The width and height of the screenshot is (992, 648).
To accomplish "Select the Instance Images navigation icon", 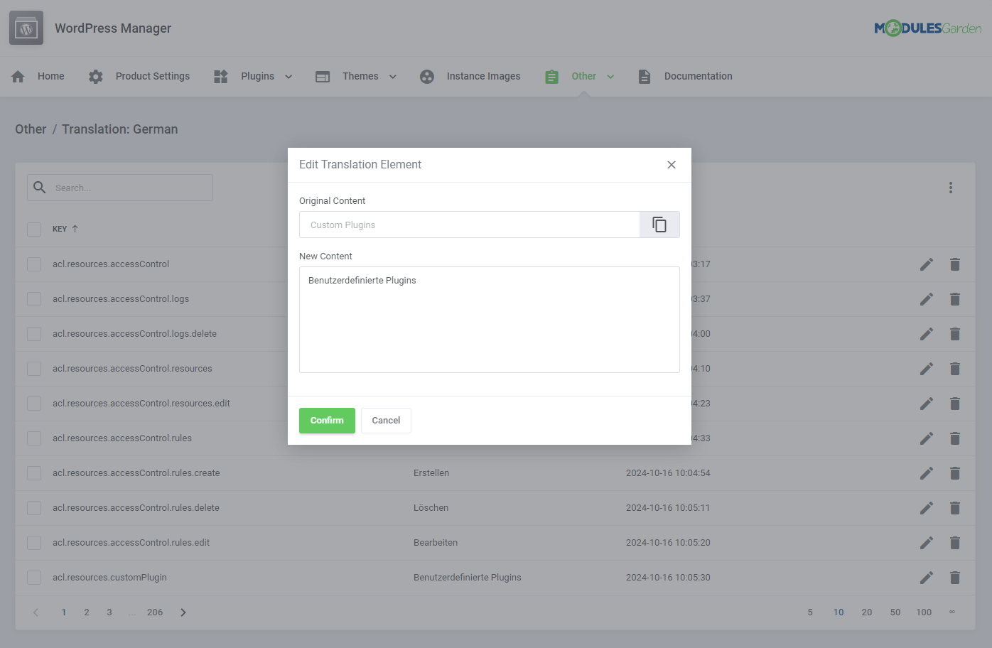I will click(426, 76).
